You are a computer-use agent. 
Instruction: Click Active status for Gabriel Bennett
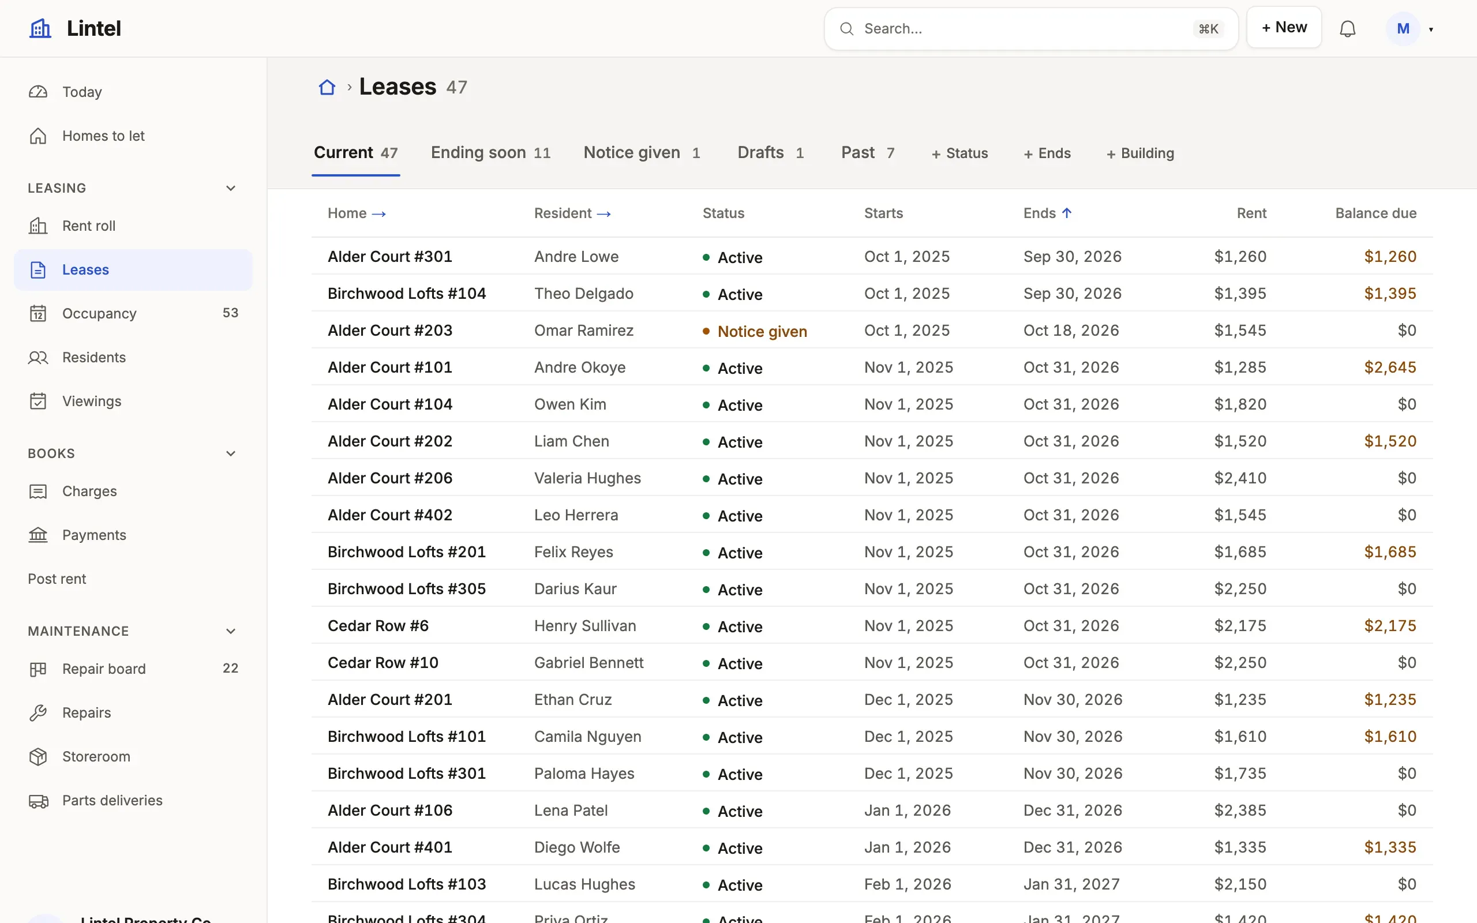point(740,663)
